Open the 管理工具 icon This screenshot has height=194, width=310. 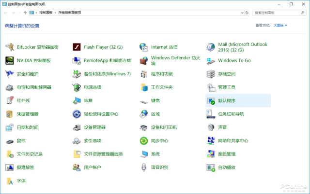(x=211, y=87)
